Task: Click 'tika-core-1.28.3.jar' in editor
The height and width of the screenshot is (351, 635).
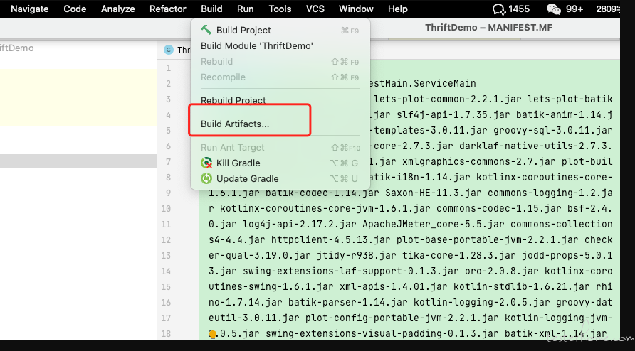Action: click(x=459, y=256)
